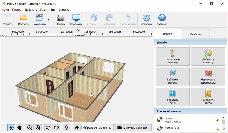Open the Добавить menu

point(31,10)
